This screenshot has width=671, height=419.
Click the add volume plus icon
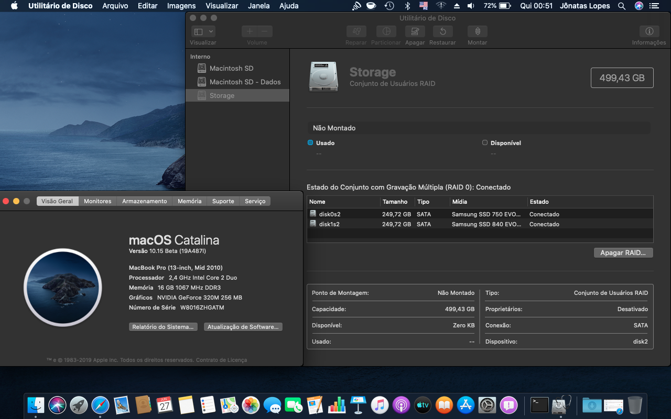250,31
